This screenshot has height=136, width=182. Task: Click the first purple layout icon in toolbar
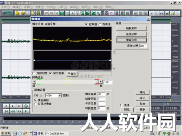pos(117,13)
